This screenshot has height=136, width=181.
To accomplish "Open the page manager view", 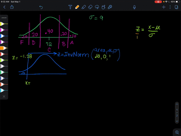I will [176, 7].
